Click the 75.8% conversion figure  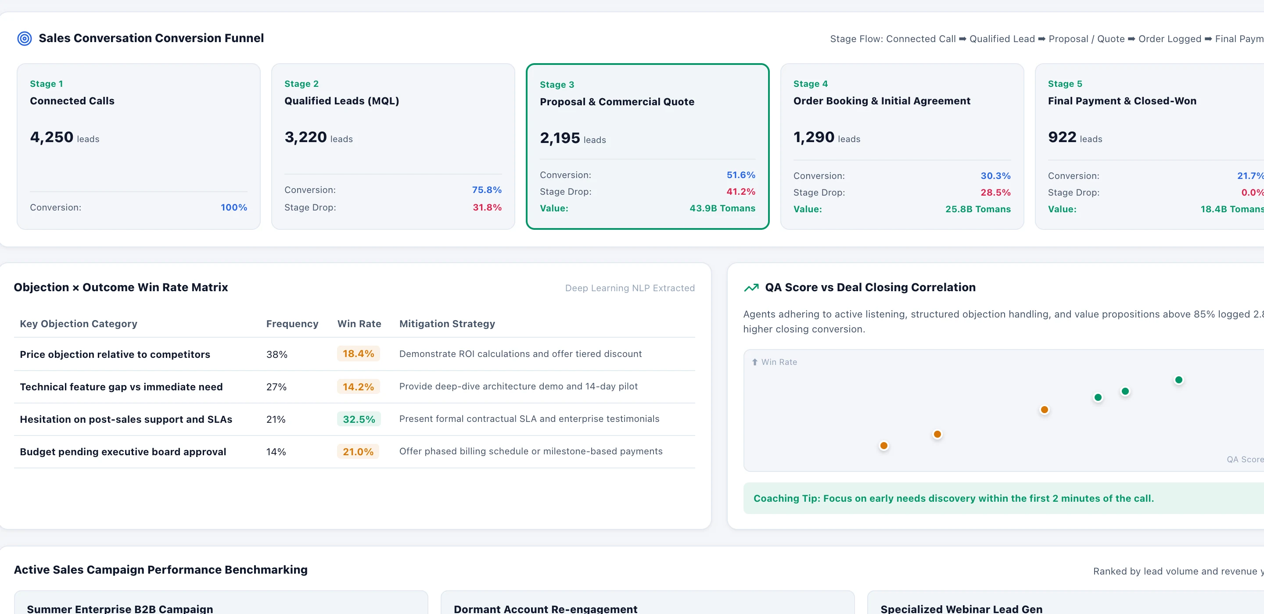pos(487,190)
